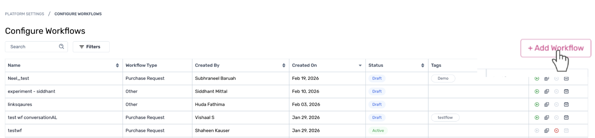Pause the active testwf workflow
The image size is (595, 138).
(x=556, y=130)
